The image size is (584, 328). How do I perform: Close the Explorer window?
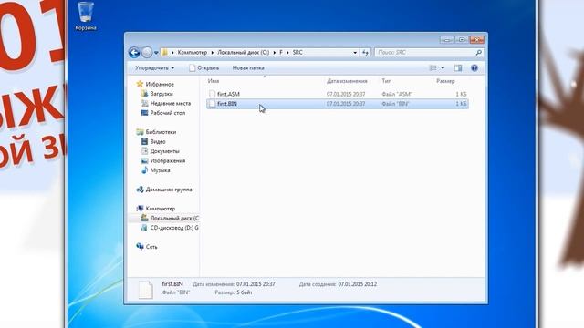476,39
